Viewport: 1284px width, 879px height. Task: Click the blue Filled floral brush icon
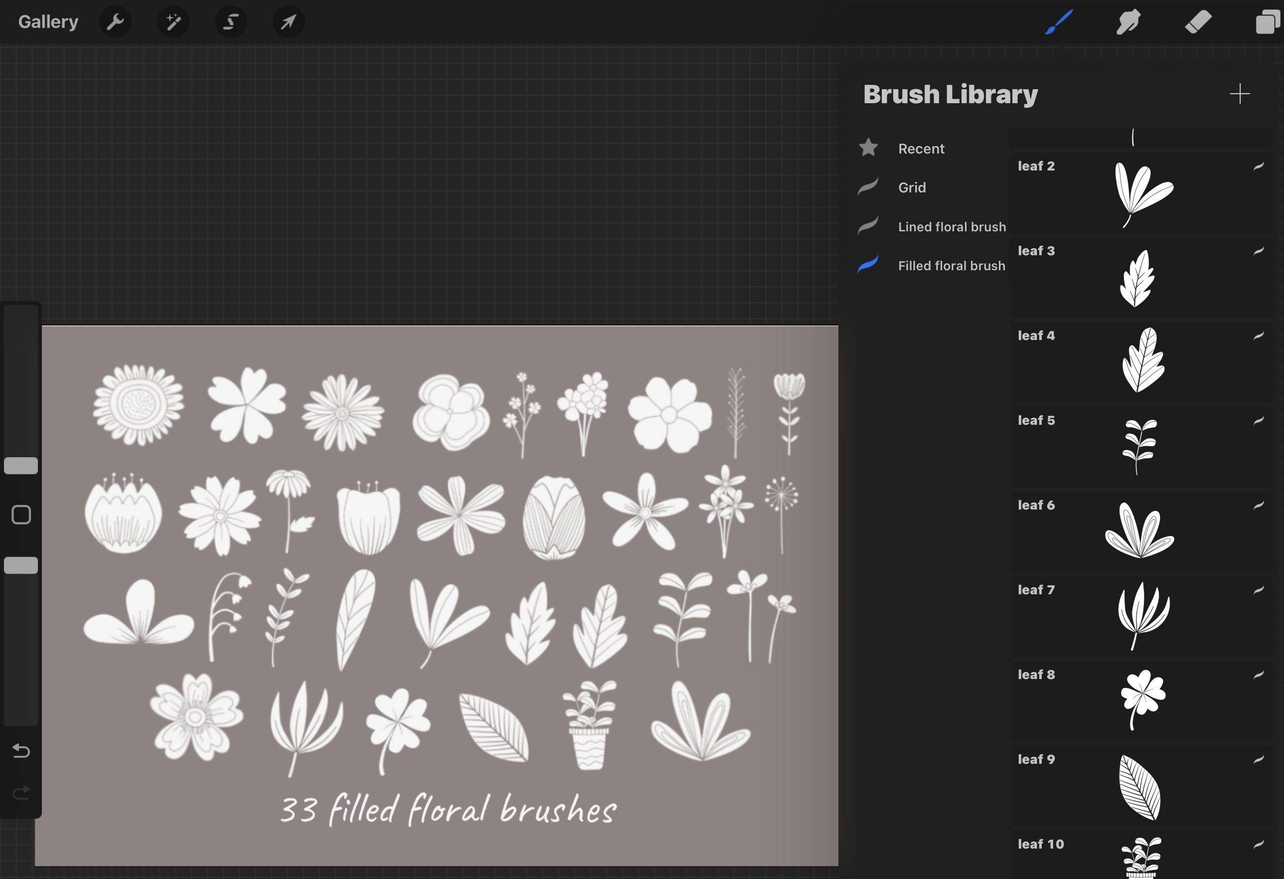868,264
